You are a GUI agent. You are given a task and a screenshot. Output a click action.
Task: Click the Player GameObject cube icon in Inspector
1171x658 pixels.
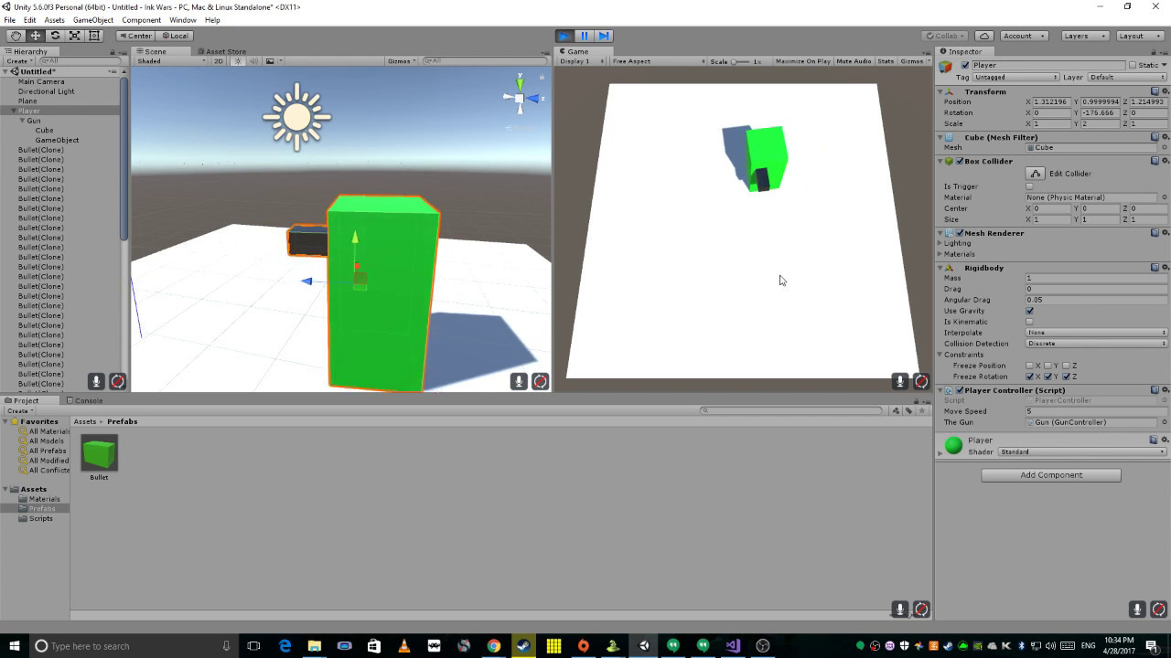tap(947, 67)
